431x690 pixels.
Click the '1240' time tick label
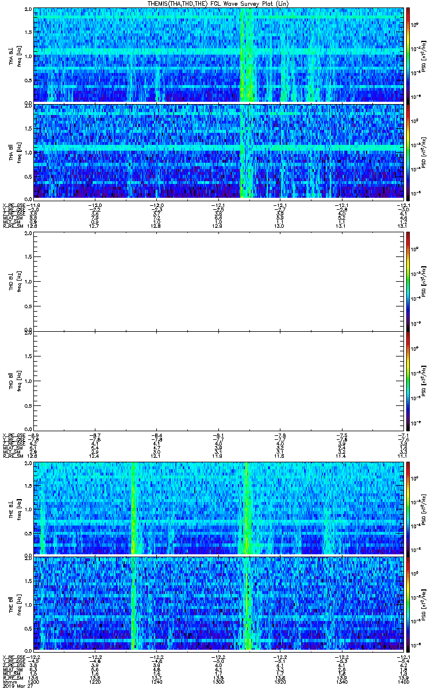tap(156, 682)
